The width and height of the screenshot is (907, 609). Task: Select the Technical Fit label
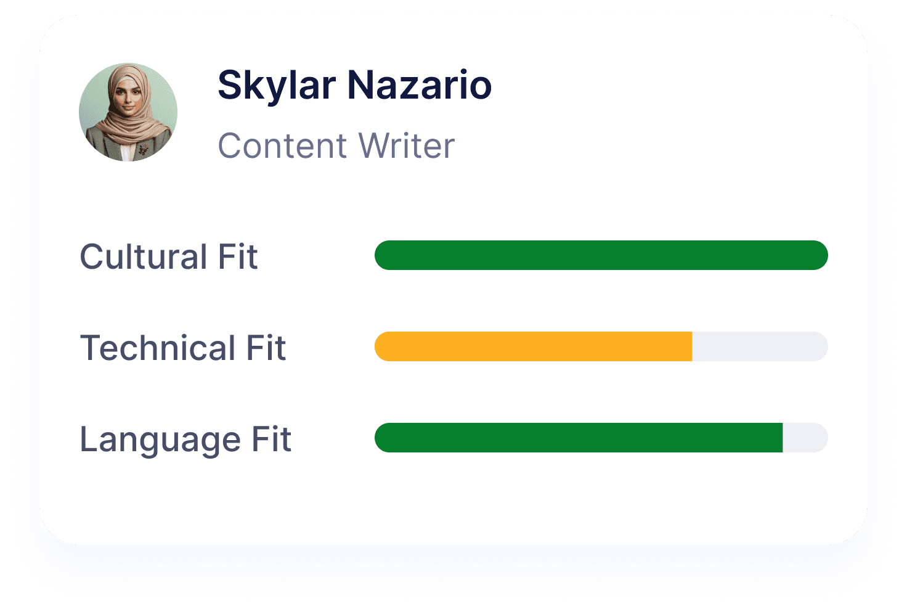(x=183, y=348)
